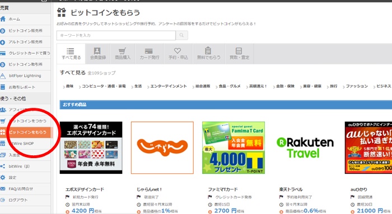Screen dimensions: 392x214
Task: Open bitFlyer Lightning in the sidebar
Action: coord(25,75)
